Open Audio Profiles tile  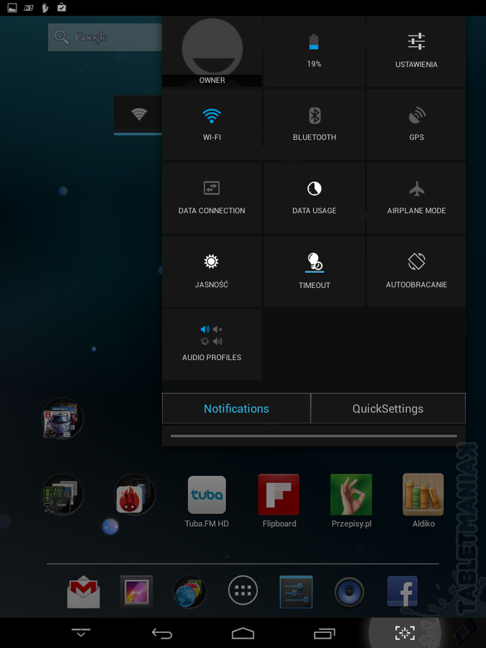point(212,345)
